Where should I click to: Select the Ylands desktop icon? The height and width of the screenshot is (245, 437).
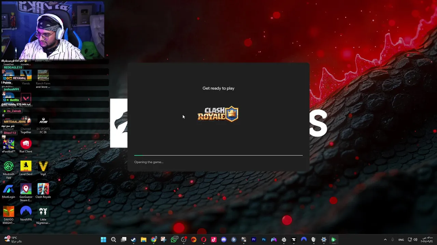[x=26, y=78]
